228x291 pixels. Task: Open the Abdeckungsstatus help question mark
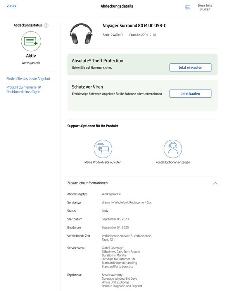point(46,26)
